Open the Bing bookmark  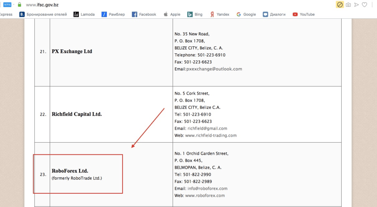(195, 14)
